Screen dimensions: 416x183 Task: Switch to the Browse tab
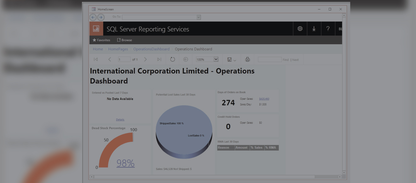point(124,40)
